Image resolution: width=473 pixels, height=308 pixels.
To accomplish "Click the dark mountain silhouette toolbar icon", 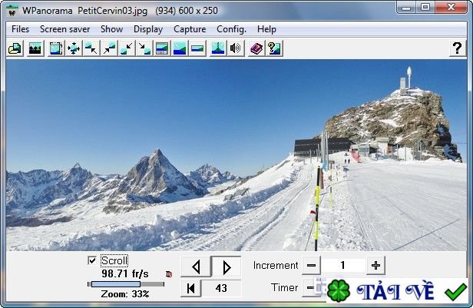I will [35, 48].
